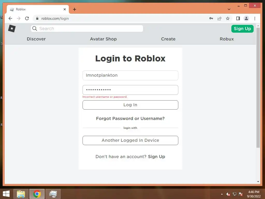Click the network tray icon
The image size is (265, 199).
[234, 194]
